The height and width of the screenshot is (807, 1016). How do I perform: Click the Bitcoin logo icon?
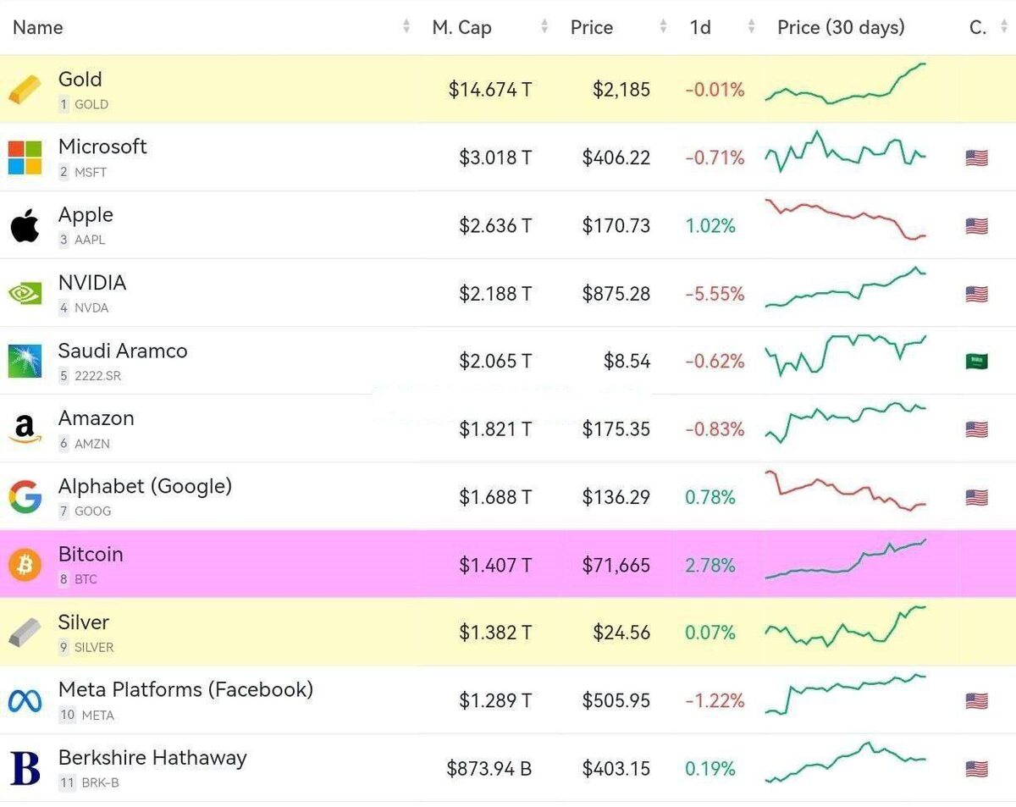(x=25, y=565)
